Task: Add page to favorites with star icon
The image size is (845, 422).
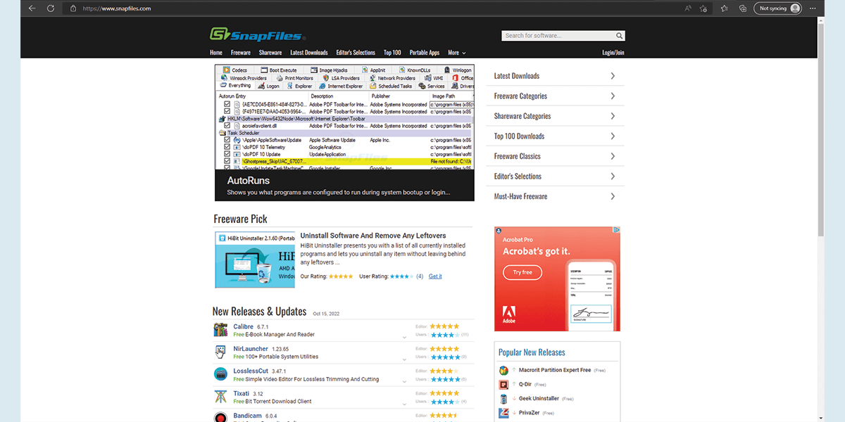Action: tap(703, 8)
